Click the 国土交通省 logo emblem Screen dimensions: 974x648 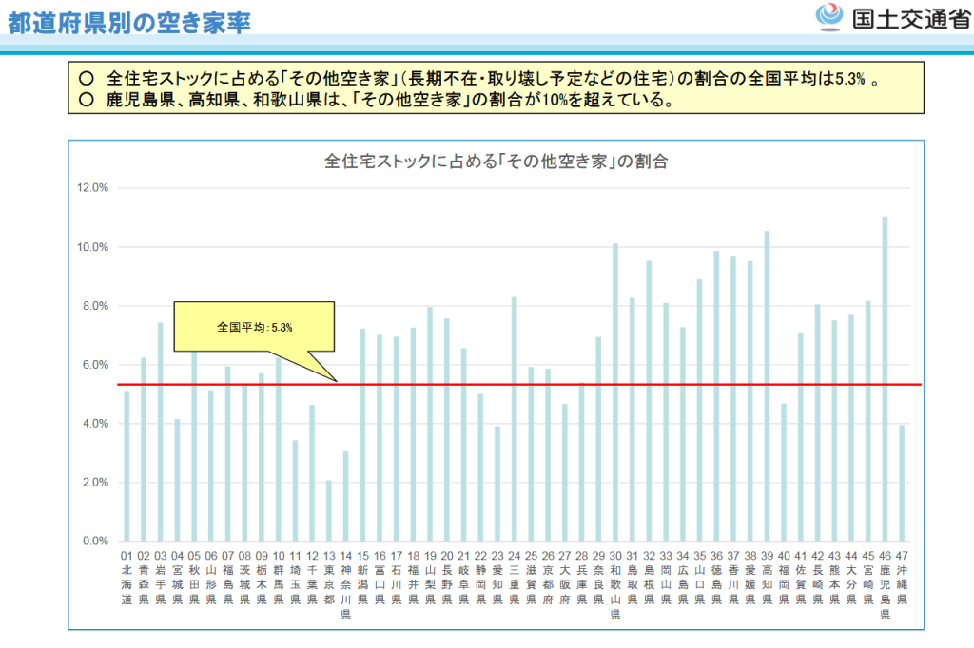pos(829,16)
